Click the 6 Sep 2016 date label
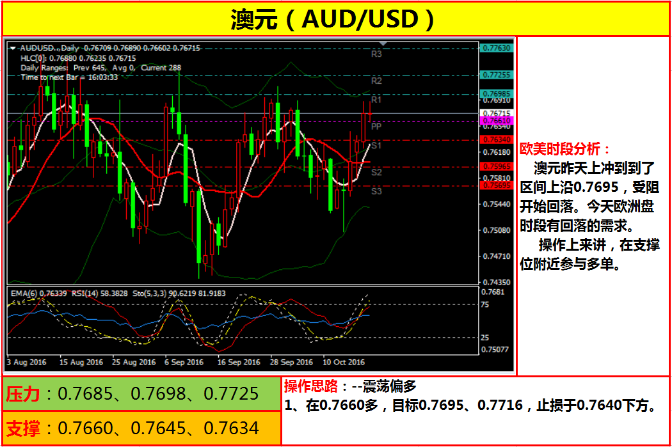This screenshot has width=672, height=447. tap(184, 362)
